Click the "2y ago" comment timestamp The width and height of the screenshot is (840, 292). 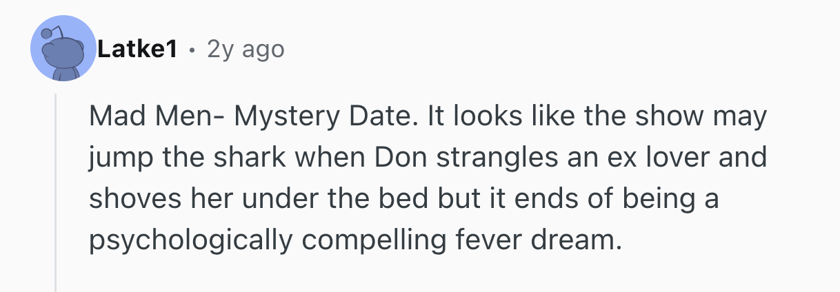pos(245,50)
